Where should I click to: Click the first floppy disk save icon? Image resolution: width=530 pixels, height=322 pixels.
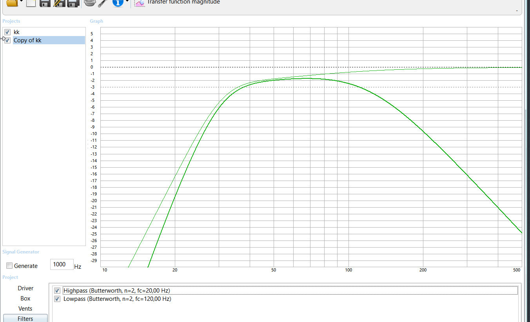(x=45, y=3)
